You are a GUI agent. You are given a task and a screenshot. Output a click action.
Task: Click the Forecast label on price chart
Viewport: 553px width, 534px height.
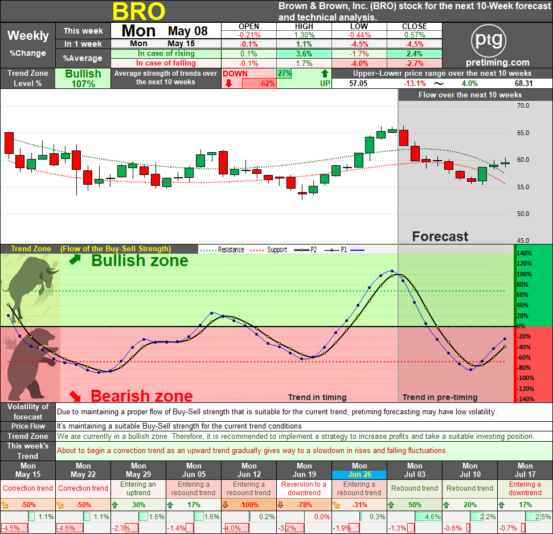440,236
